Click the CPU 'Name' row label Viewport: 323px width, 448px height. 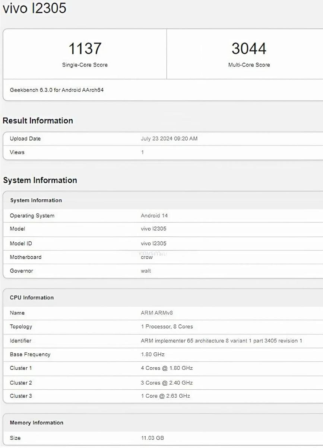pos(17,313)
